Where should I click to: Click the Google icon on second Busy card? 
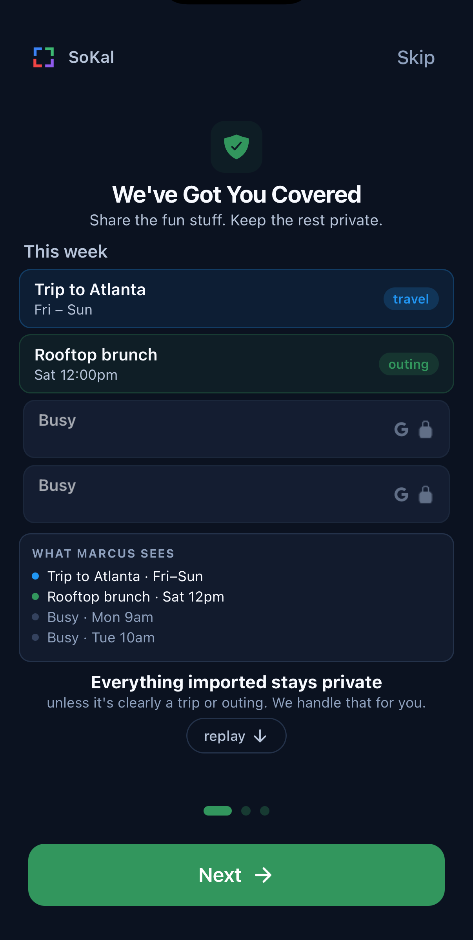(401, 494)
